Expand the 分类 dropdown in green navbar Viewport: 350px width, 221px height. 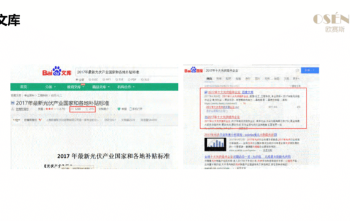point(50,87)
